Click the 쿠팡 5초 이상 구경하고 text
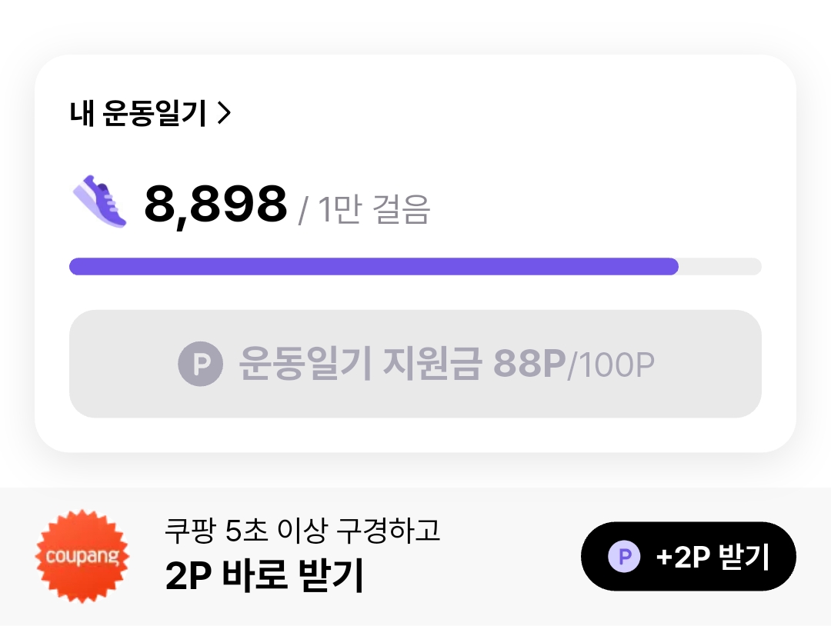831x626 pixels. tap(302, 531)
